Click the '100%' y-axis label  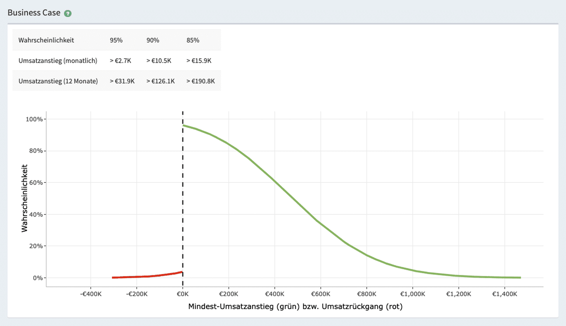(x=34, y=119)
